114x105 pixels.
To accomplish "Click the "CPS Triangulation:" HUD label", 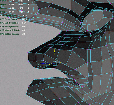I will tap(9, 27).
